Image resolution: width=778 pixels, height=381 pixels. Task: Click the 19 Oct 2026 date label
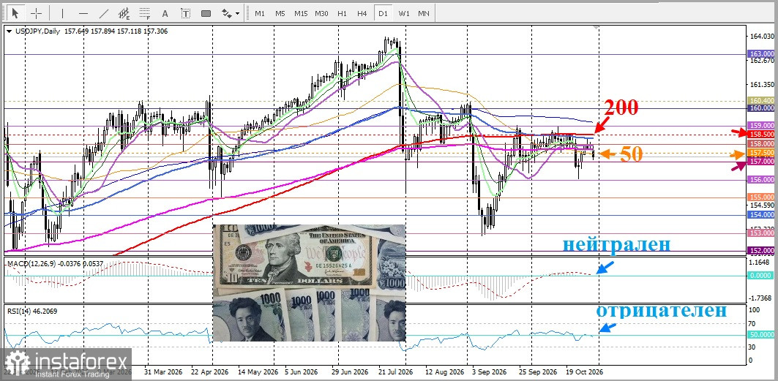pyautogui.click(x=585, y=371)
